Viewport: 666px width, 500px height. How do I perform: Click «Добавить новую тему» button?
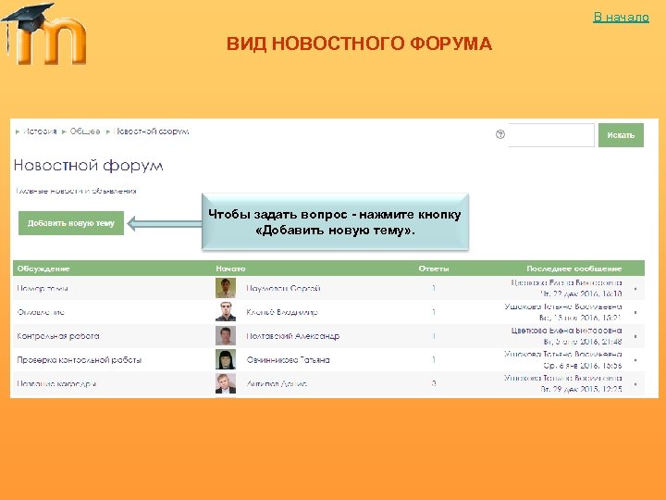click(x=71, y=223)
